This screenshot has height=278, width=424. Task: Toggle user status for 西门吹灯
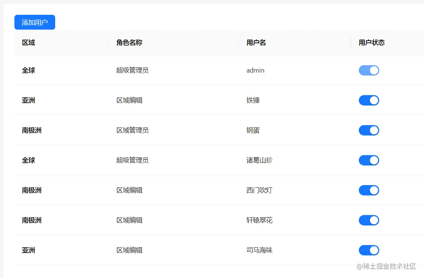coord(369,190)
